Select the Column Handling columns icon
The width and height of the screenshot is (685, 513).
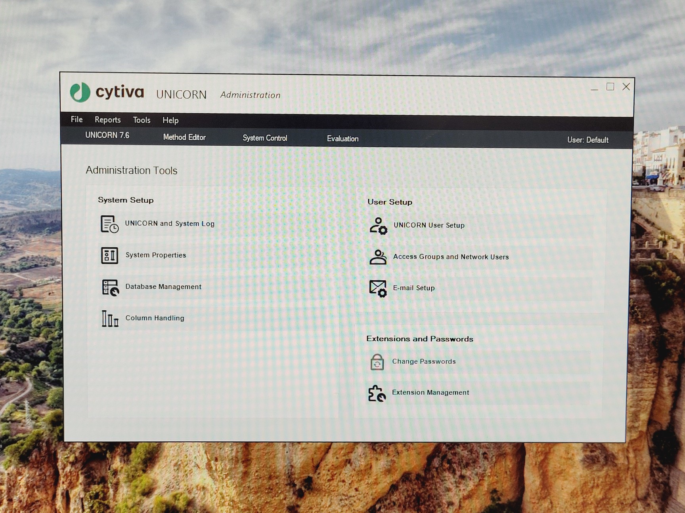tap(110, 319)
